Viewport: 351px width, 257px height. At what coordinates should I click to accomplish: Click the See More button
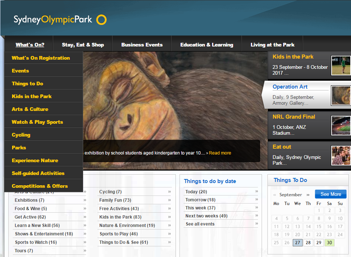coord(330,194)
